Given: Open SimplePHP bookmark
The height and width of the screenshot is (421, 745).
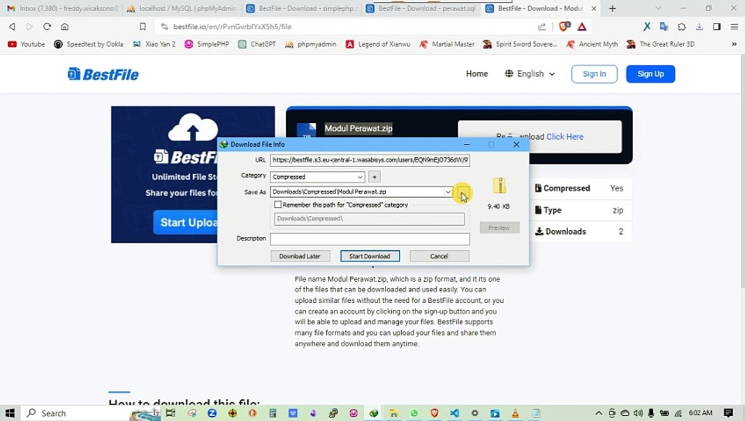Looking at the screenshot, I should click(x=206, y=44).
